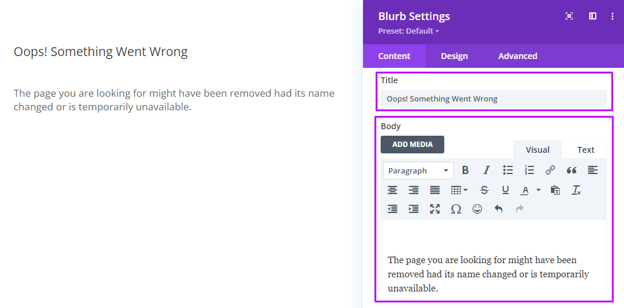Toggle paste as text mode
Screen dimensions: 624x308
555,190
